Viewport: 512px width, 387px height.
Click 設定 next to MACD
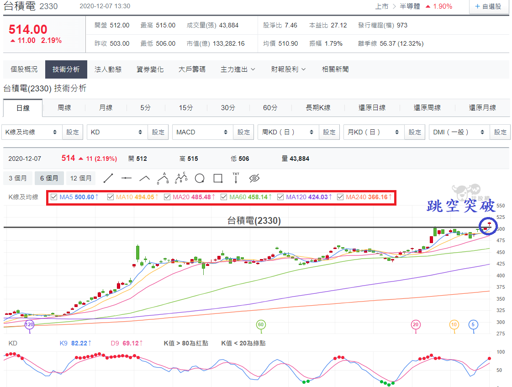[243, 132]
